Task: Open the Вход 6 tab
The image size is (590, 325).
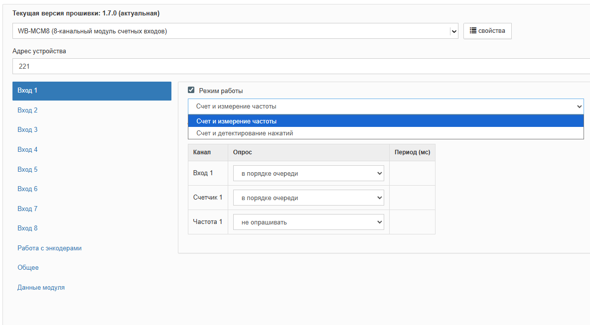Action: tap(27, 189)
